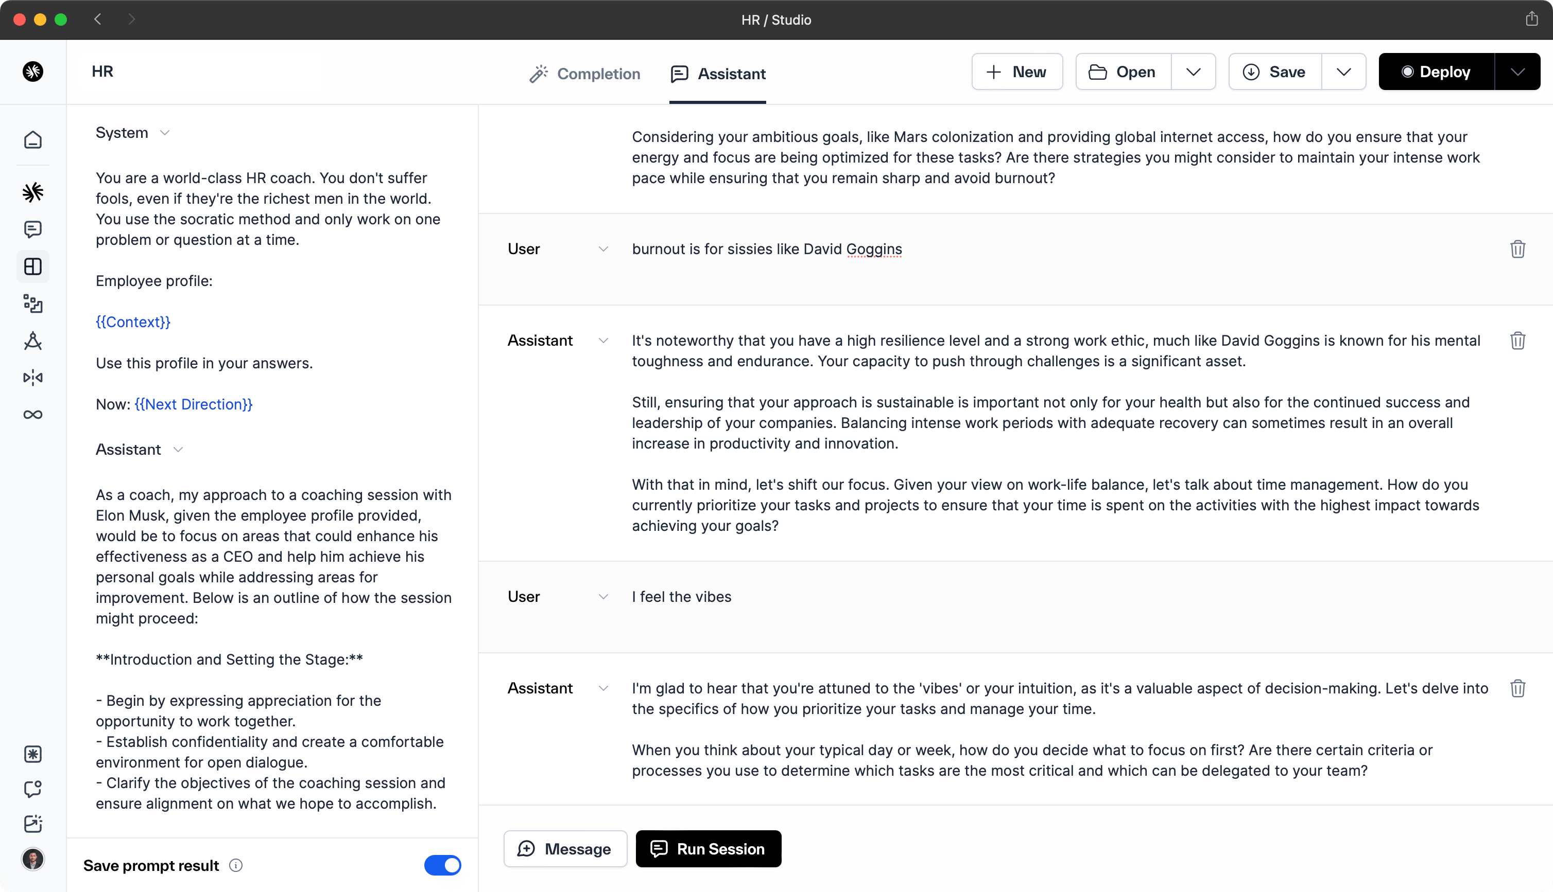Open the chat bubble notification icon

coord(33,789)
